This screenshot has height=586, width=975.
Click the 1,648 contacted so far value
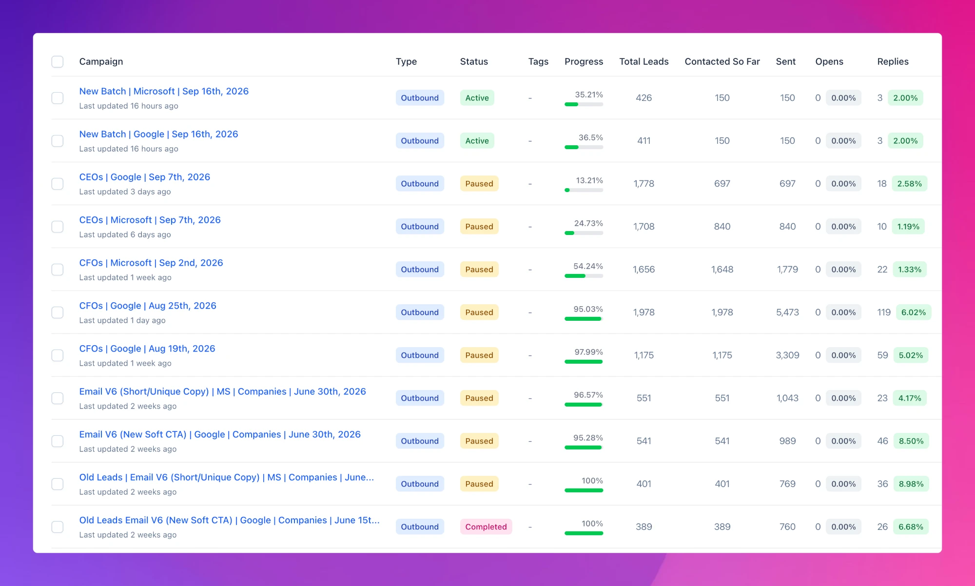(x=722, y=270)
